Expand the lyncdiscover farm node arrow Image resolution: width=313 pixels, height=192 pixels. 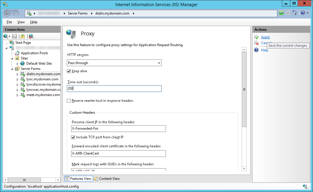pos(17,85)
